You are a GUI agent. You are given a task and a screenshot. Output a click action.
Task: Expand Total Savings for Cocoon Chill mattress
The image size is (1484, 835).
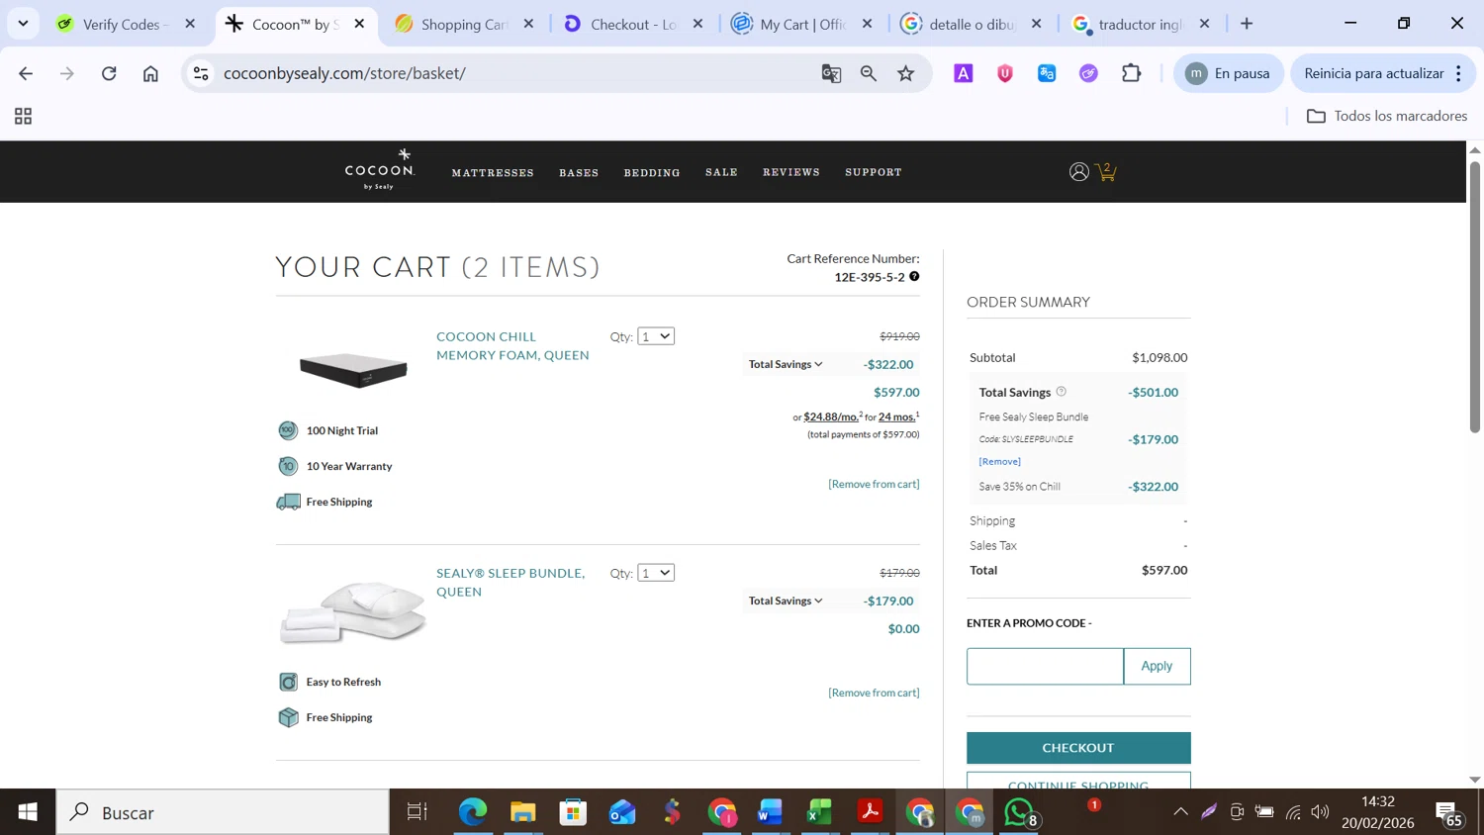[x=786, y=364]
